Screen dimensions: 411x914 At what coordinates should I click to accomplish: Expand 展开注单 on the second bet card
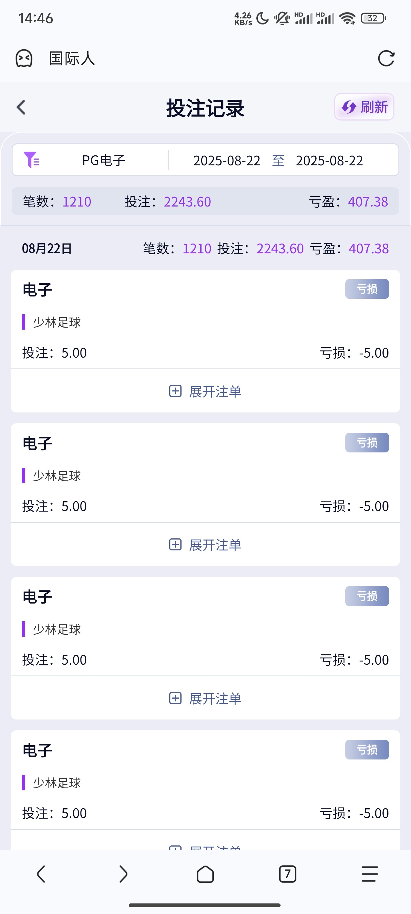point(205,545)
